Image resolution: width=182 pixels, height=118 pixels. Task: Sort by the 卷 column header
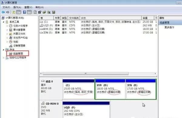coord(46,18)
